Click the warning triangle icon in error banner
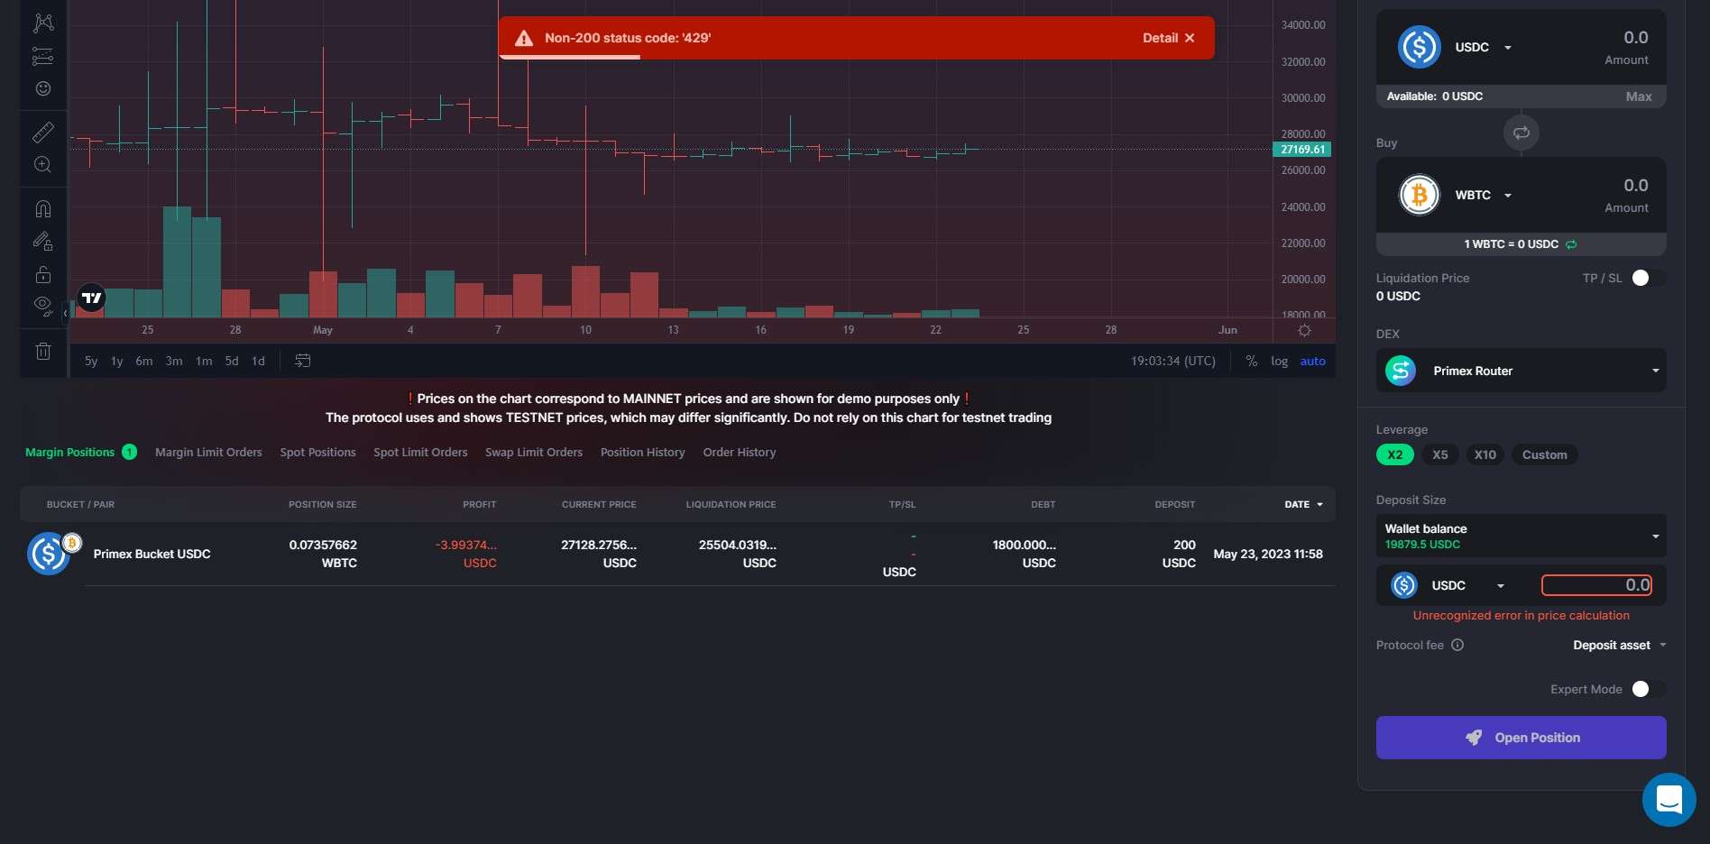The height and width of the screenshot is (844, 1710). (524, 38)
